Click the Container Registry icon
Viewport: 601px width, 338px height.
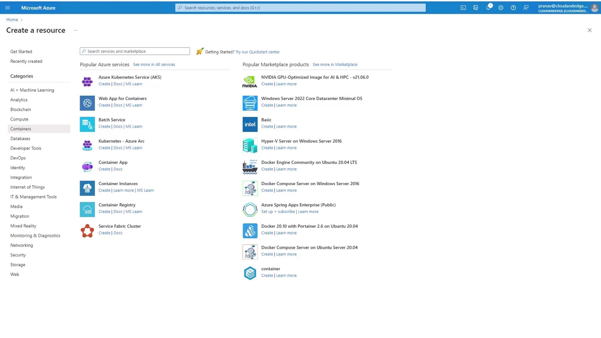click(87, 209)
